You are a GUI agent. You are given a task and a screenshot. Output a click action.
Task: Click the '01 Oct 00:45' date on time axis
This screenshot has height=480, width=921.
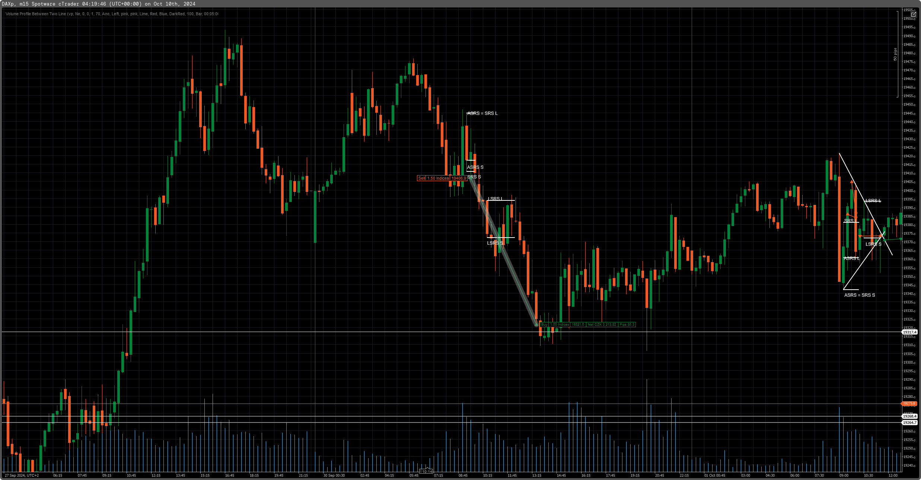pos(714,475)
